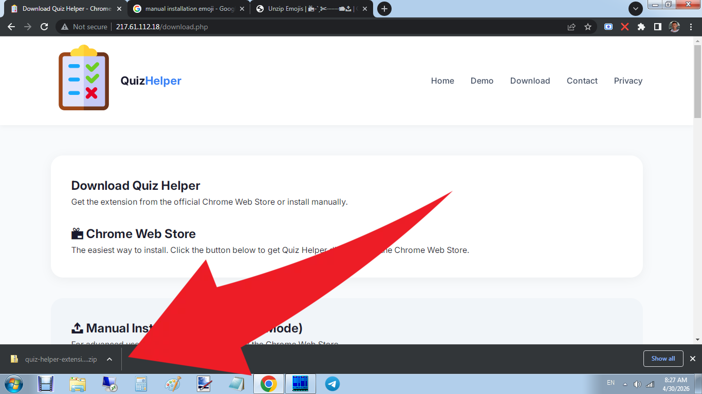The height and width of the screenshot is (394, 702).
Task: Click the QuizHelper brand name
Action: pos(151,81)
